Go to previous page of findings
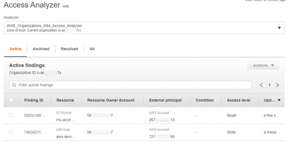288x144 pixels. tap(261, 85)
